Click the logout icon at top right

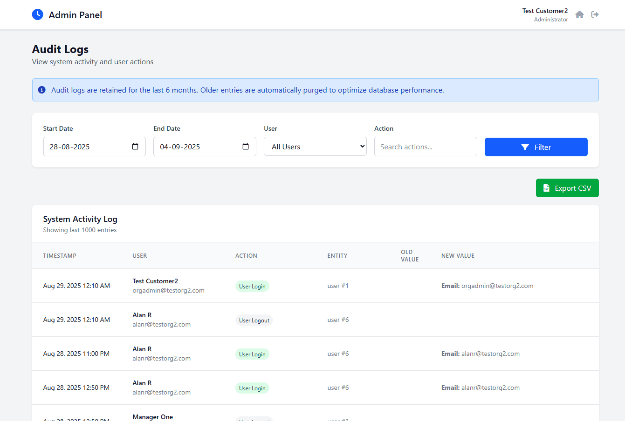(x=595, y=14)
